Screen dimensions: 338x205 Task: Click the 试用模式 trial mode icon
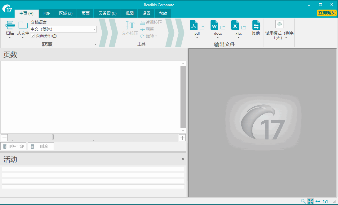(x=279, y=24)
